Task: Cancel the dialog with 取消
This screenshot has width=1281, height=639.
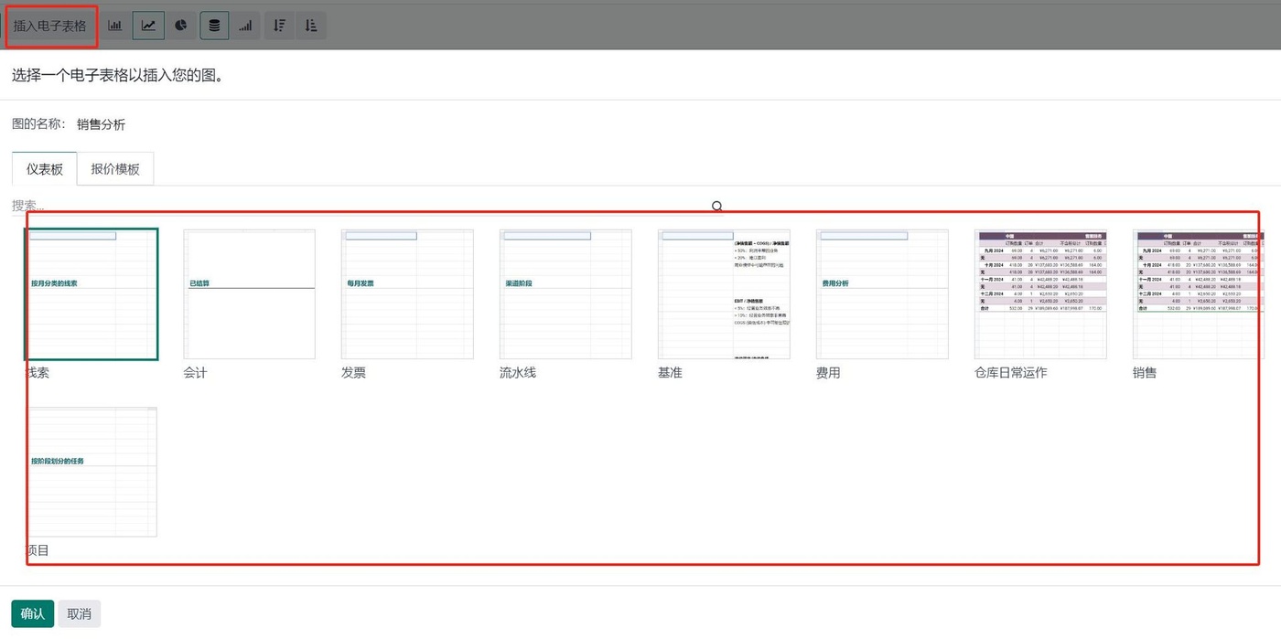Action: coord(80,613)
